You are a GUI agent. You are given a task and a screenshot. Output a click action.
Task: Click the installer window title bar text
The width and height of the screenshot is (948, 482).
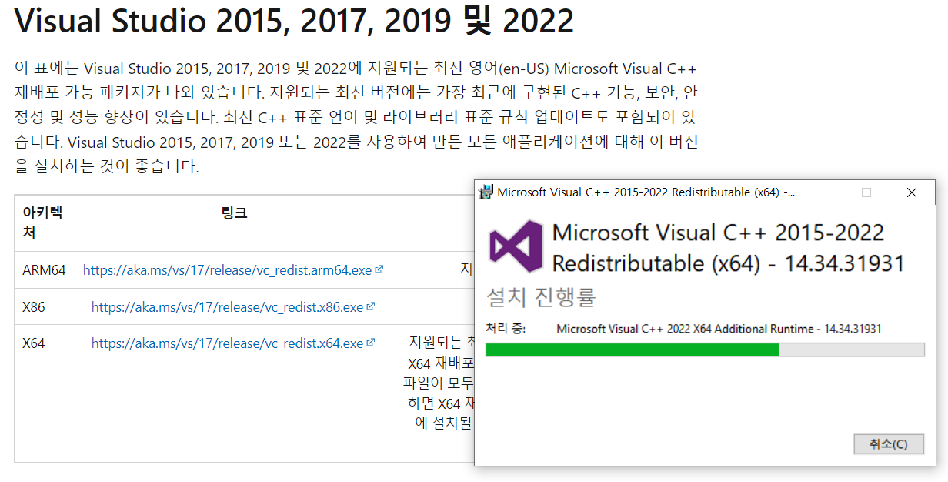click(646, 192)
